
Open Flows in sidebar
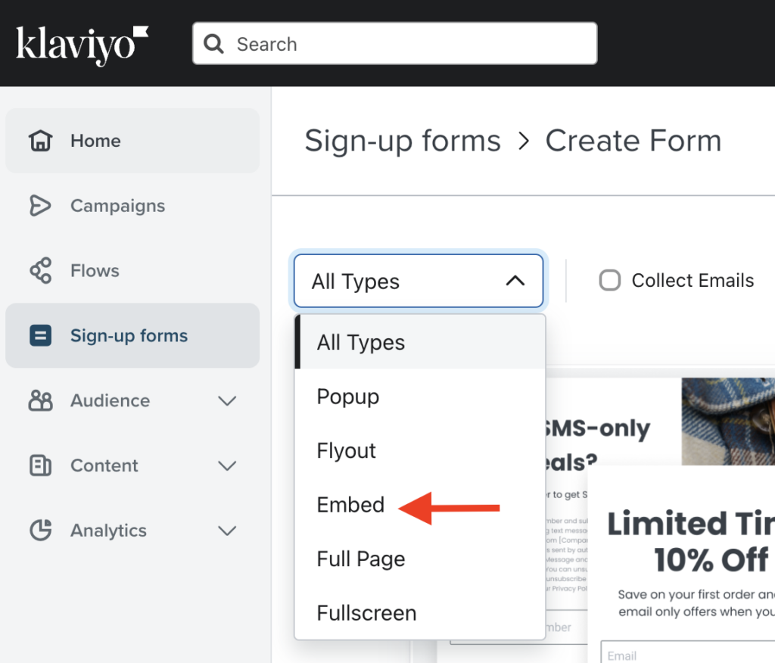click(x=132, y=270)
